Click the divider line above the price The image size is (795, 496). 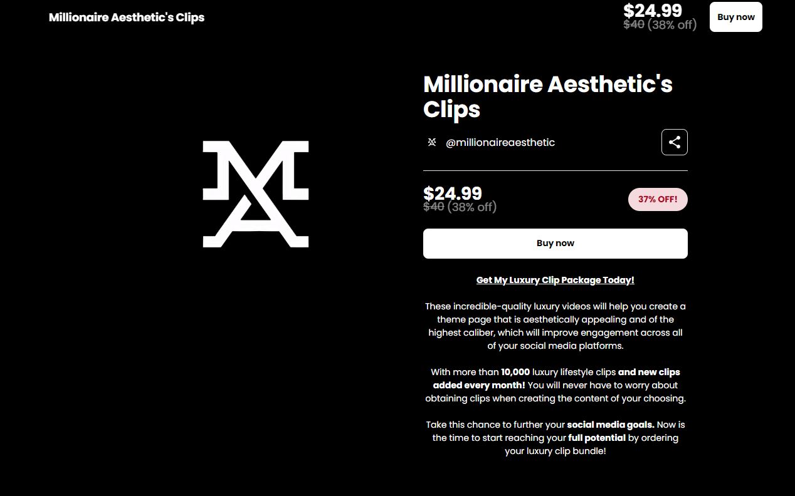555,169
